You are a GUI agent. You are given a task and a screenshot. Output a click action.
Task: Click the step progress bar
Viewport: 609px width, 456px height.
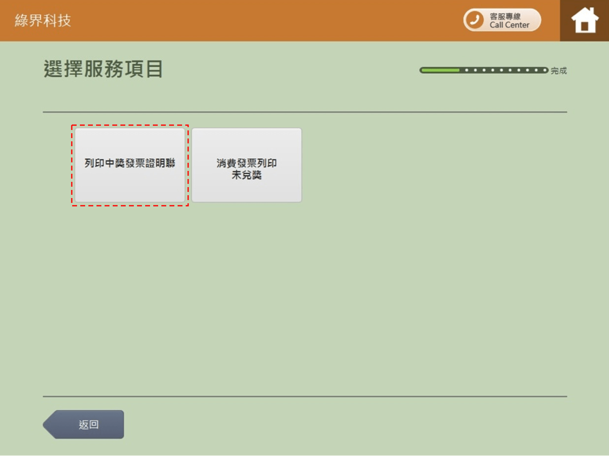point(484,70)
